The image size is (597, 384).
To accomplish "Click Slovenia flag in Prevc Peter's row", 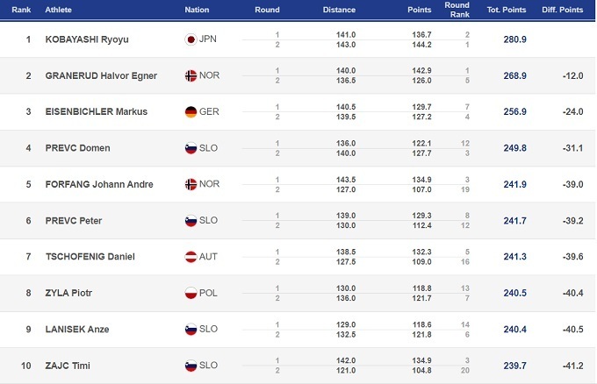I will [x=189, y=220].
